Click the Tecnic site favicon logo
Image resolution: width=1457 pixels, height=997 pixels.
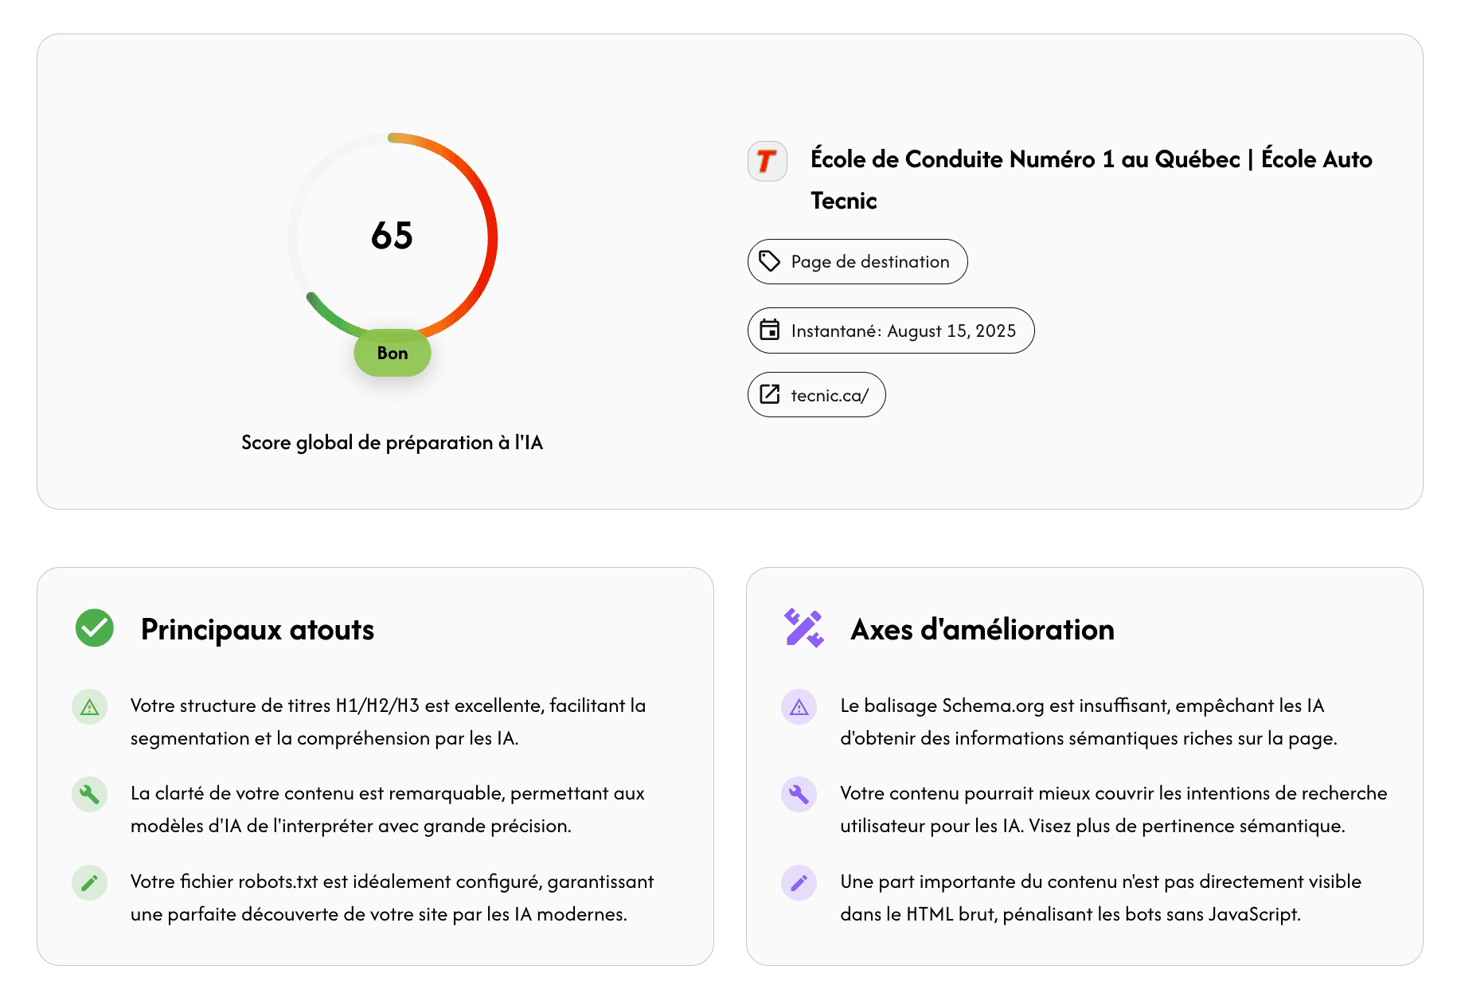(767, 161)
